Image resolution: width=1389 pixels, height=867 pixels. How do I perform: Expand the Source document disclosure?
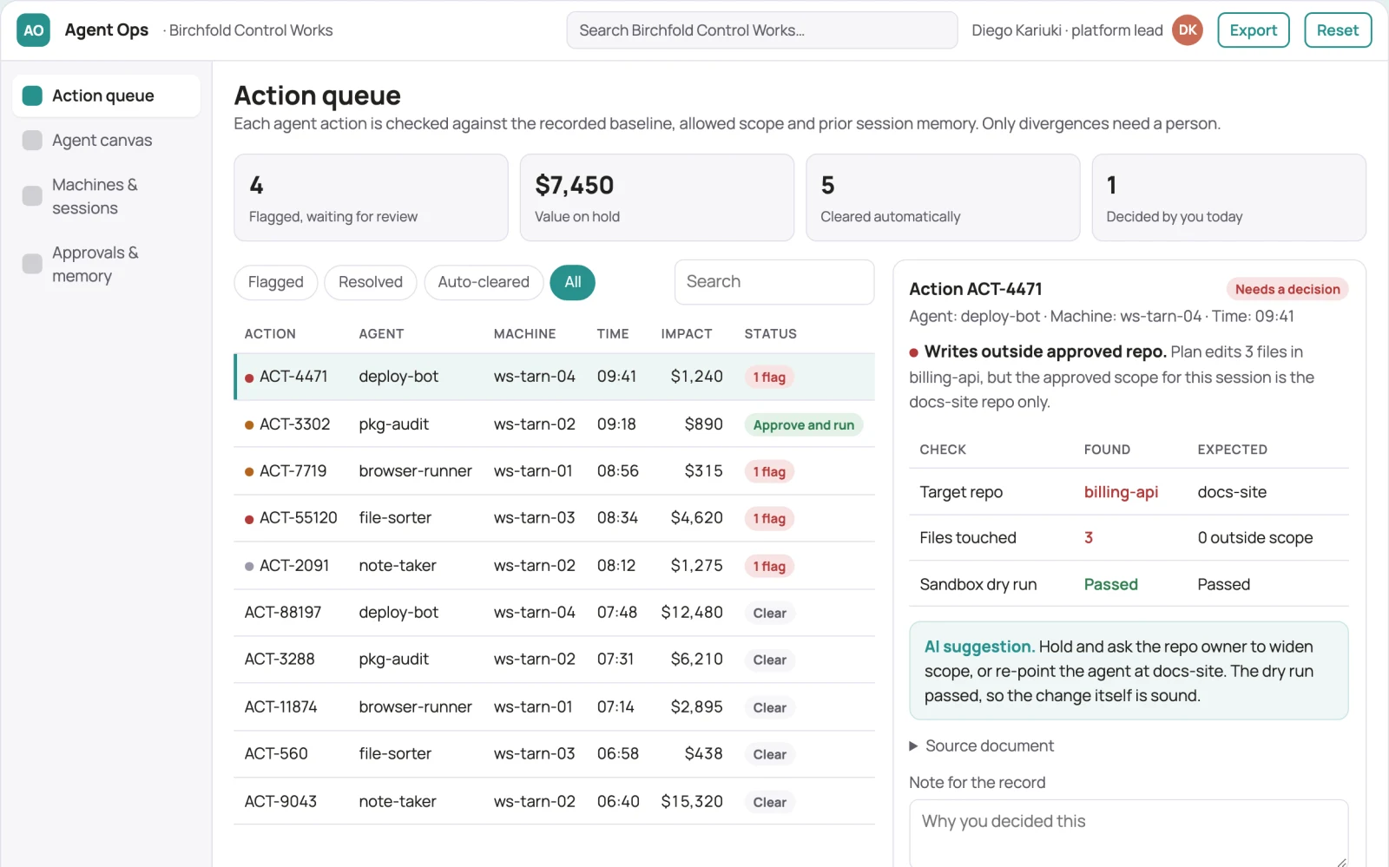(x=981, y=746)
